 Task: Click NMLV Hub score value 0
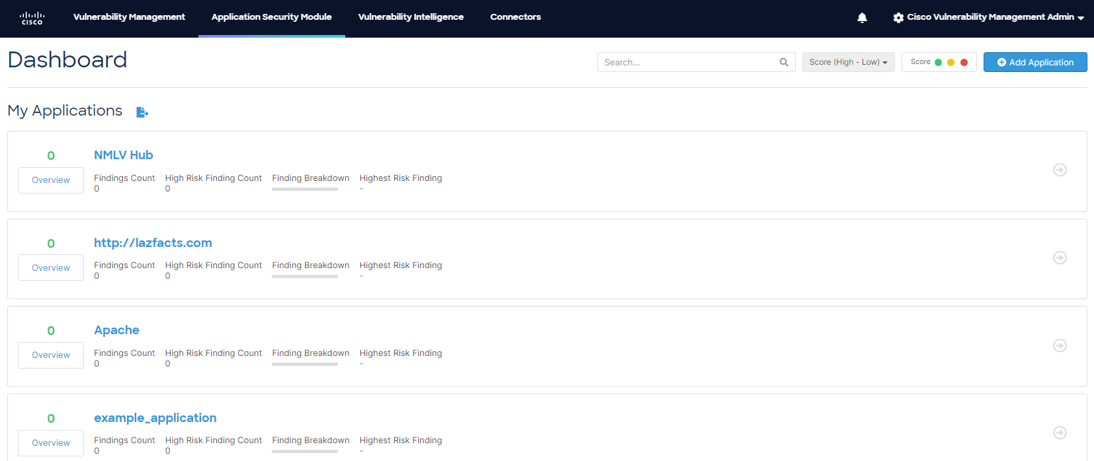click(51, 156)
